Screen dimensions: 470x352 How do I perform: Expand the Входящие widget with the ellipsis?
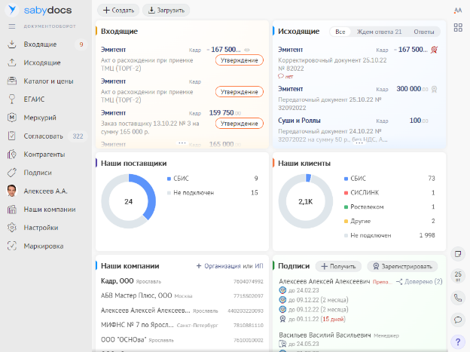182,143
